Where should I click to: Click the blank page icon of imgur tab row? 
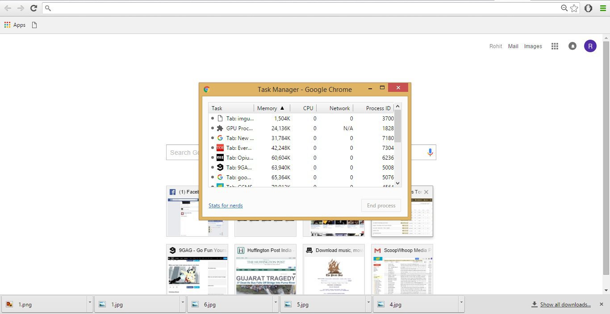pos(220,118)
